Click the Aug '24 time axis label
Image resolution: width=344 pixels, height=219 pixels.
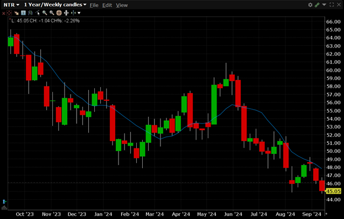tap(285, 214)
